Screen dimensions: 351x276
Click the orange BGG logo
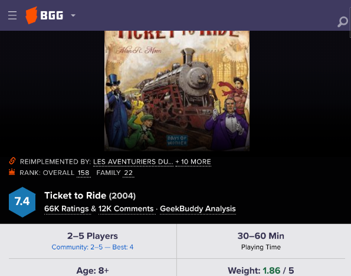pyautogui.click(x=44, y=15)
